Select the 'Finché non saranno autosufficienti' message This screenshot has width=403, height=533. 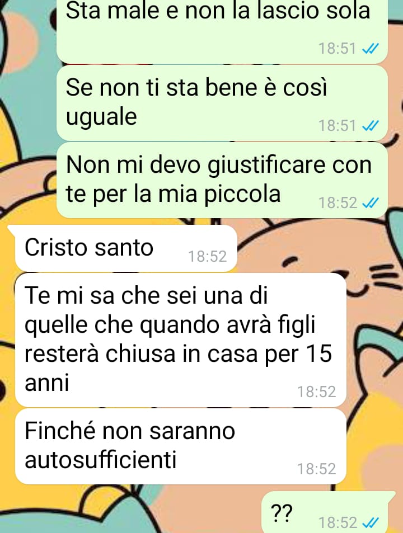[x=181, y=446]
